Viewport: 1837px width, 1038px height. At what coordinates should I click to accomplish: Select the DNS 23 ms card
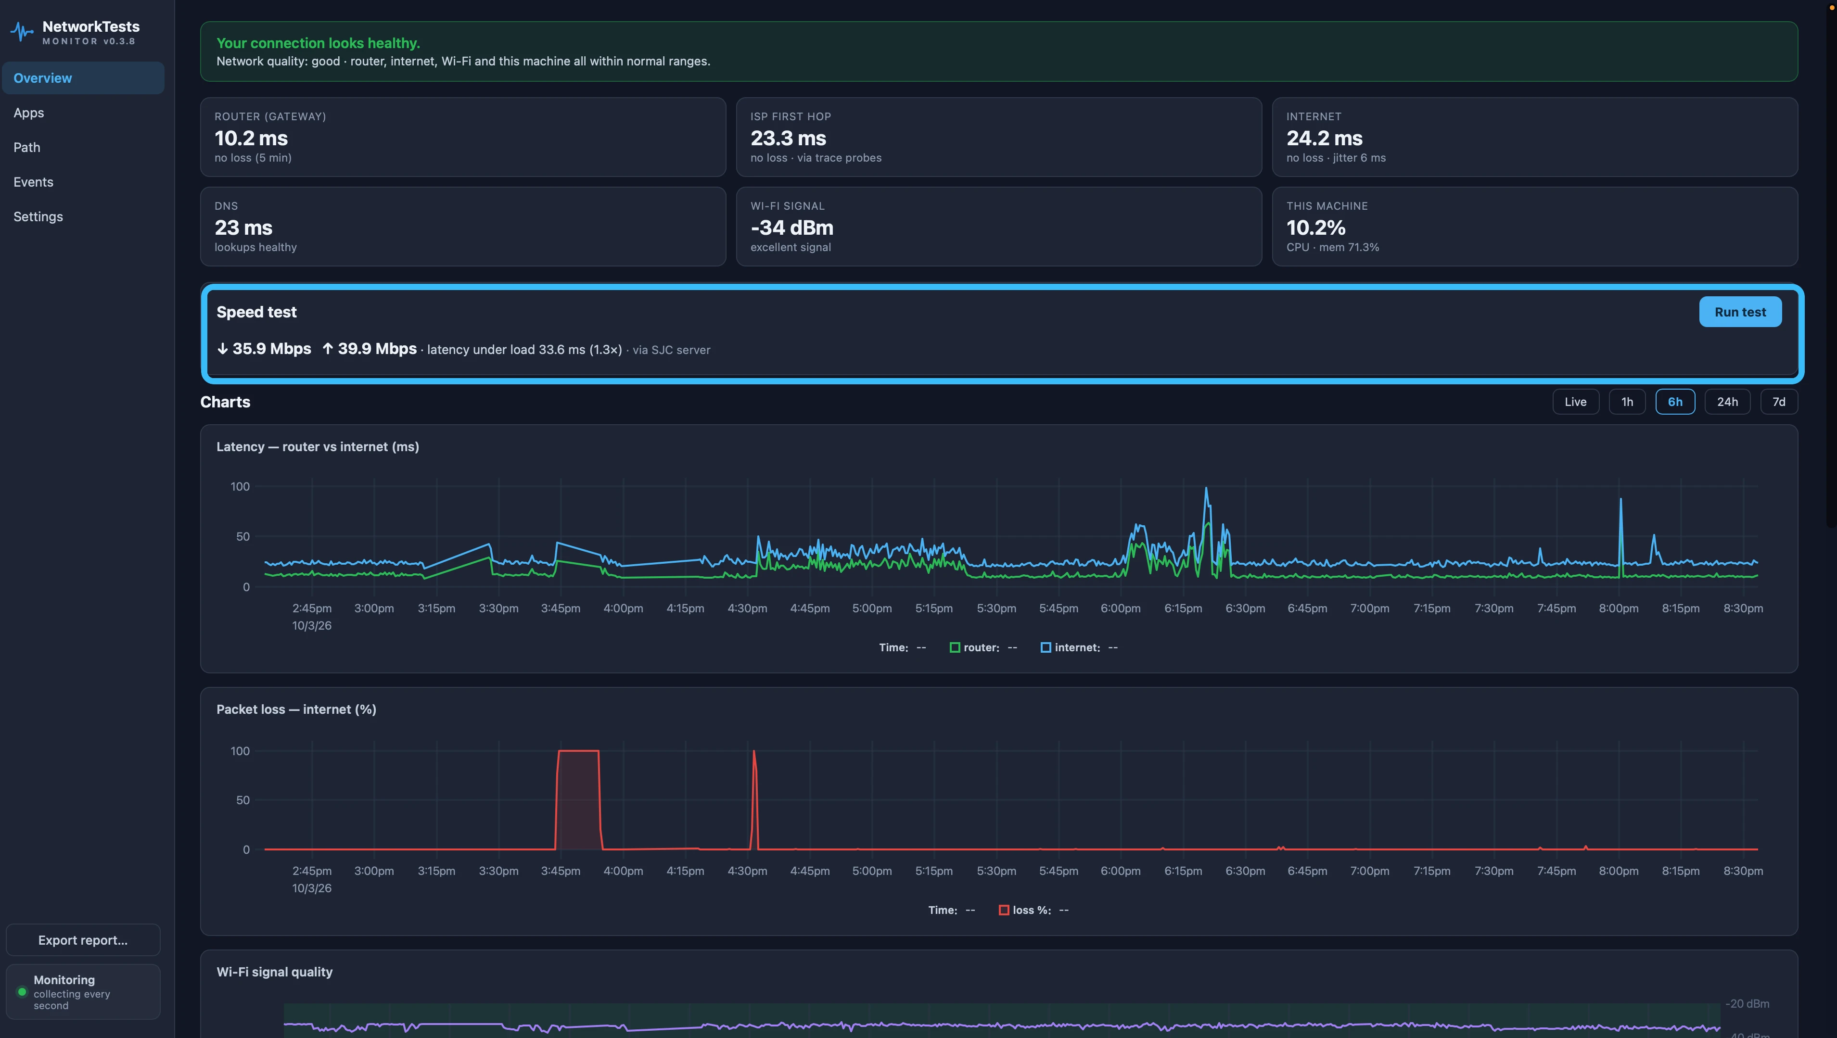[463, 226]
